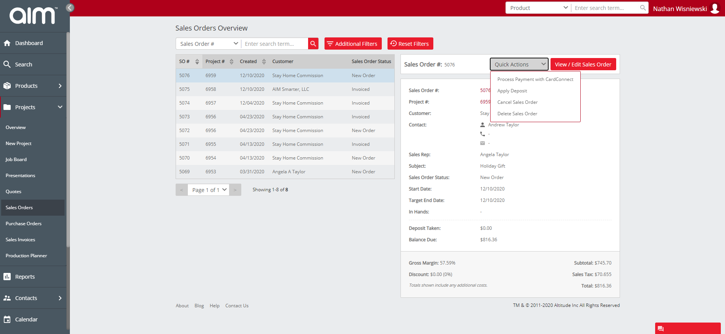The image size is (725, 334).
Task: Select sales order row 5073
Action: point(285,117)
